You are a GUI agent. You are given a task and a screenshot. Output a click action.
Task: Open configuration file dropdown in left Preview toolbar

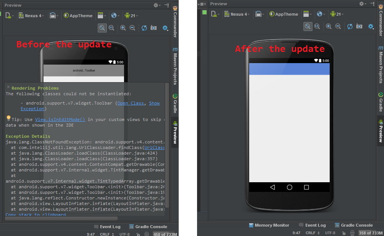point(9,16)
